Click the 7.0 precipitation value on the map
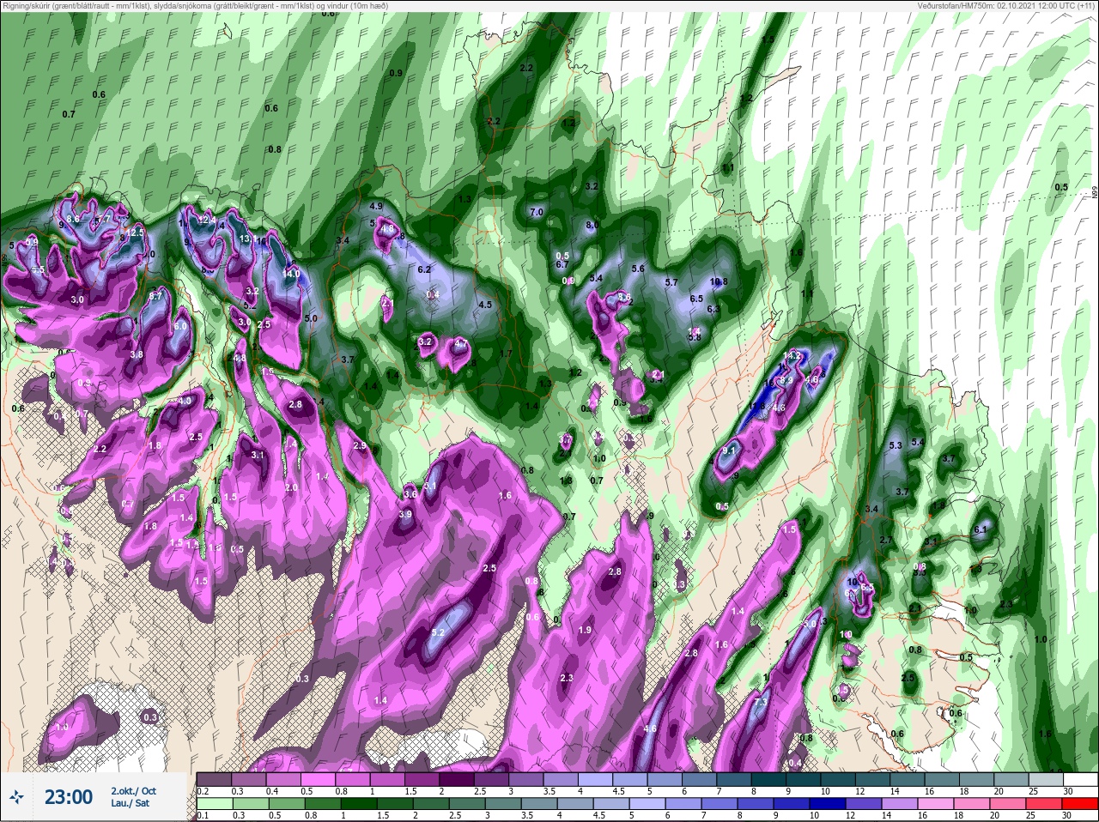This screenshot has width=1099, height=822. pos(537,212)
